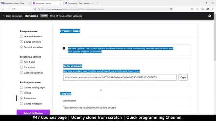Click the June coupons label

point(70,101)
